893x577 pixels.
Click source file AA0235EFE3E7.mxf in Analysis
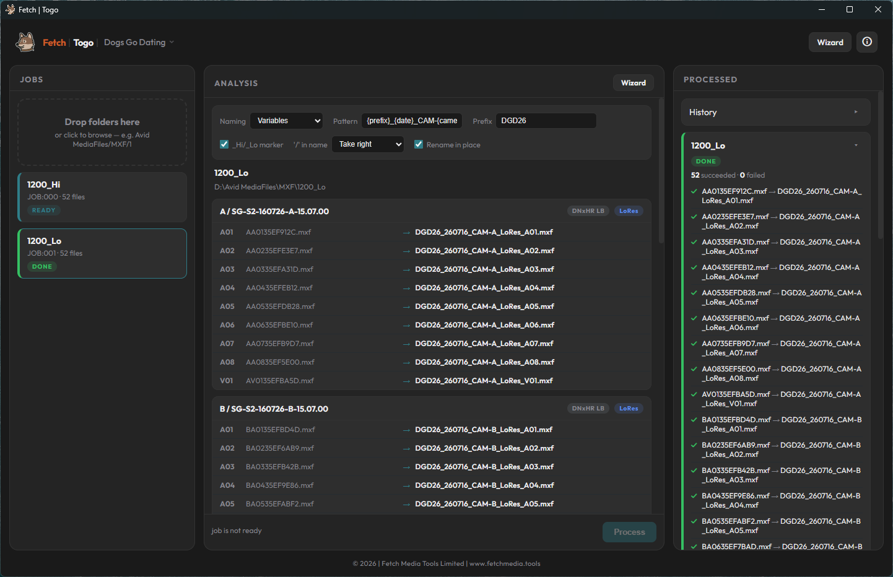coord(279,251)
